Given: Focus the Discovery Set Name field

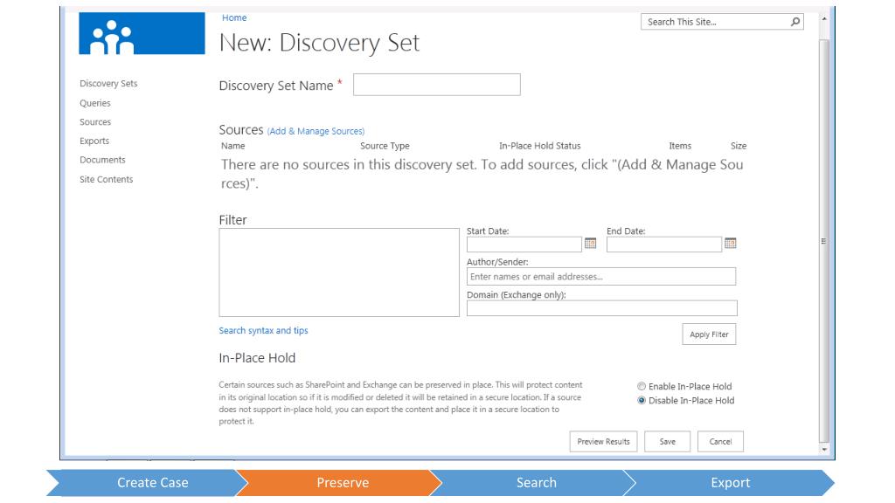Looking at the screenshot, I should click(x=437, y=85).
